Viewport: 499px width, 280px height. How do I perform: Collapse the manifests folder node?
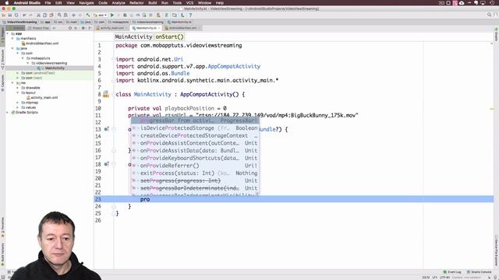(x=12, y=38)
